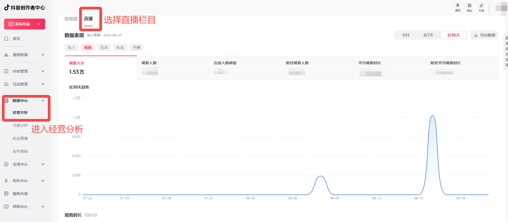Click the creation center lightning icon
This screenshot has height=222, width=508.
point(6,181)
